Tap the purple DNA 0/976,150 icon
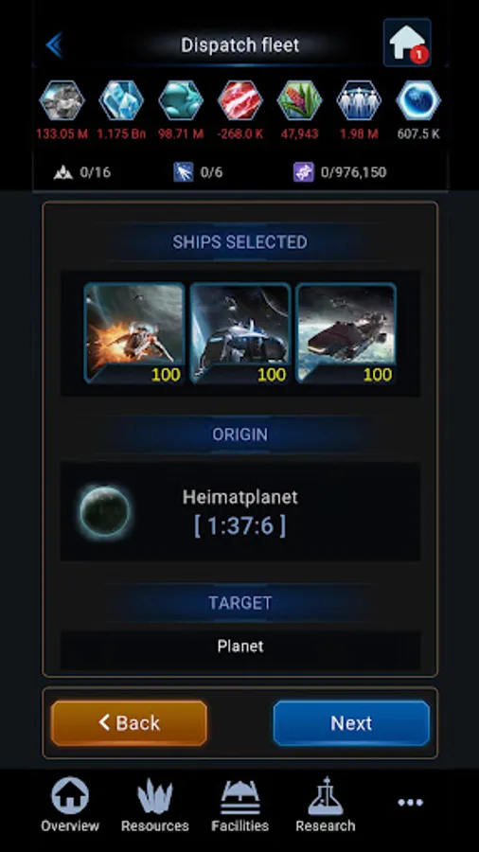Screen dimensions: 479x852 tap(304, 173)
